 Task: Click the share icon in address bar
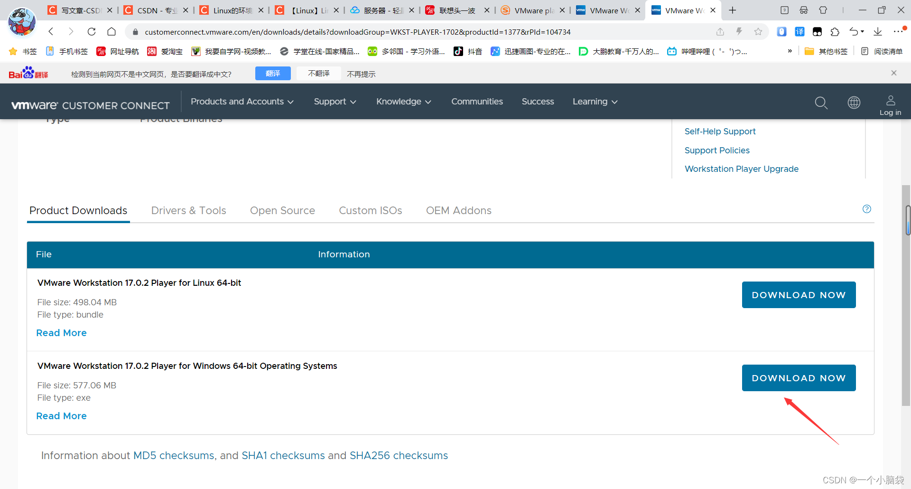(x=720, y=32)
